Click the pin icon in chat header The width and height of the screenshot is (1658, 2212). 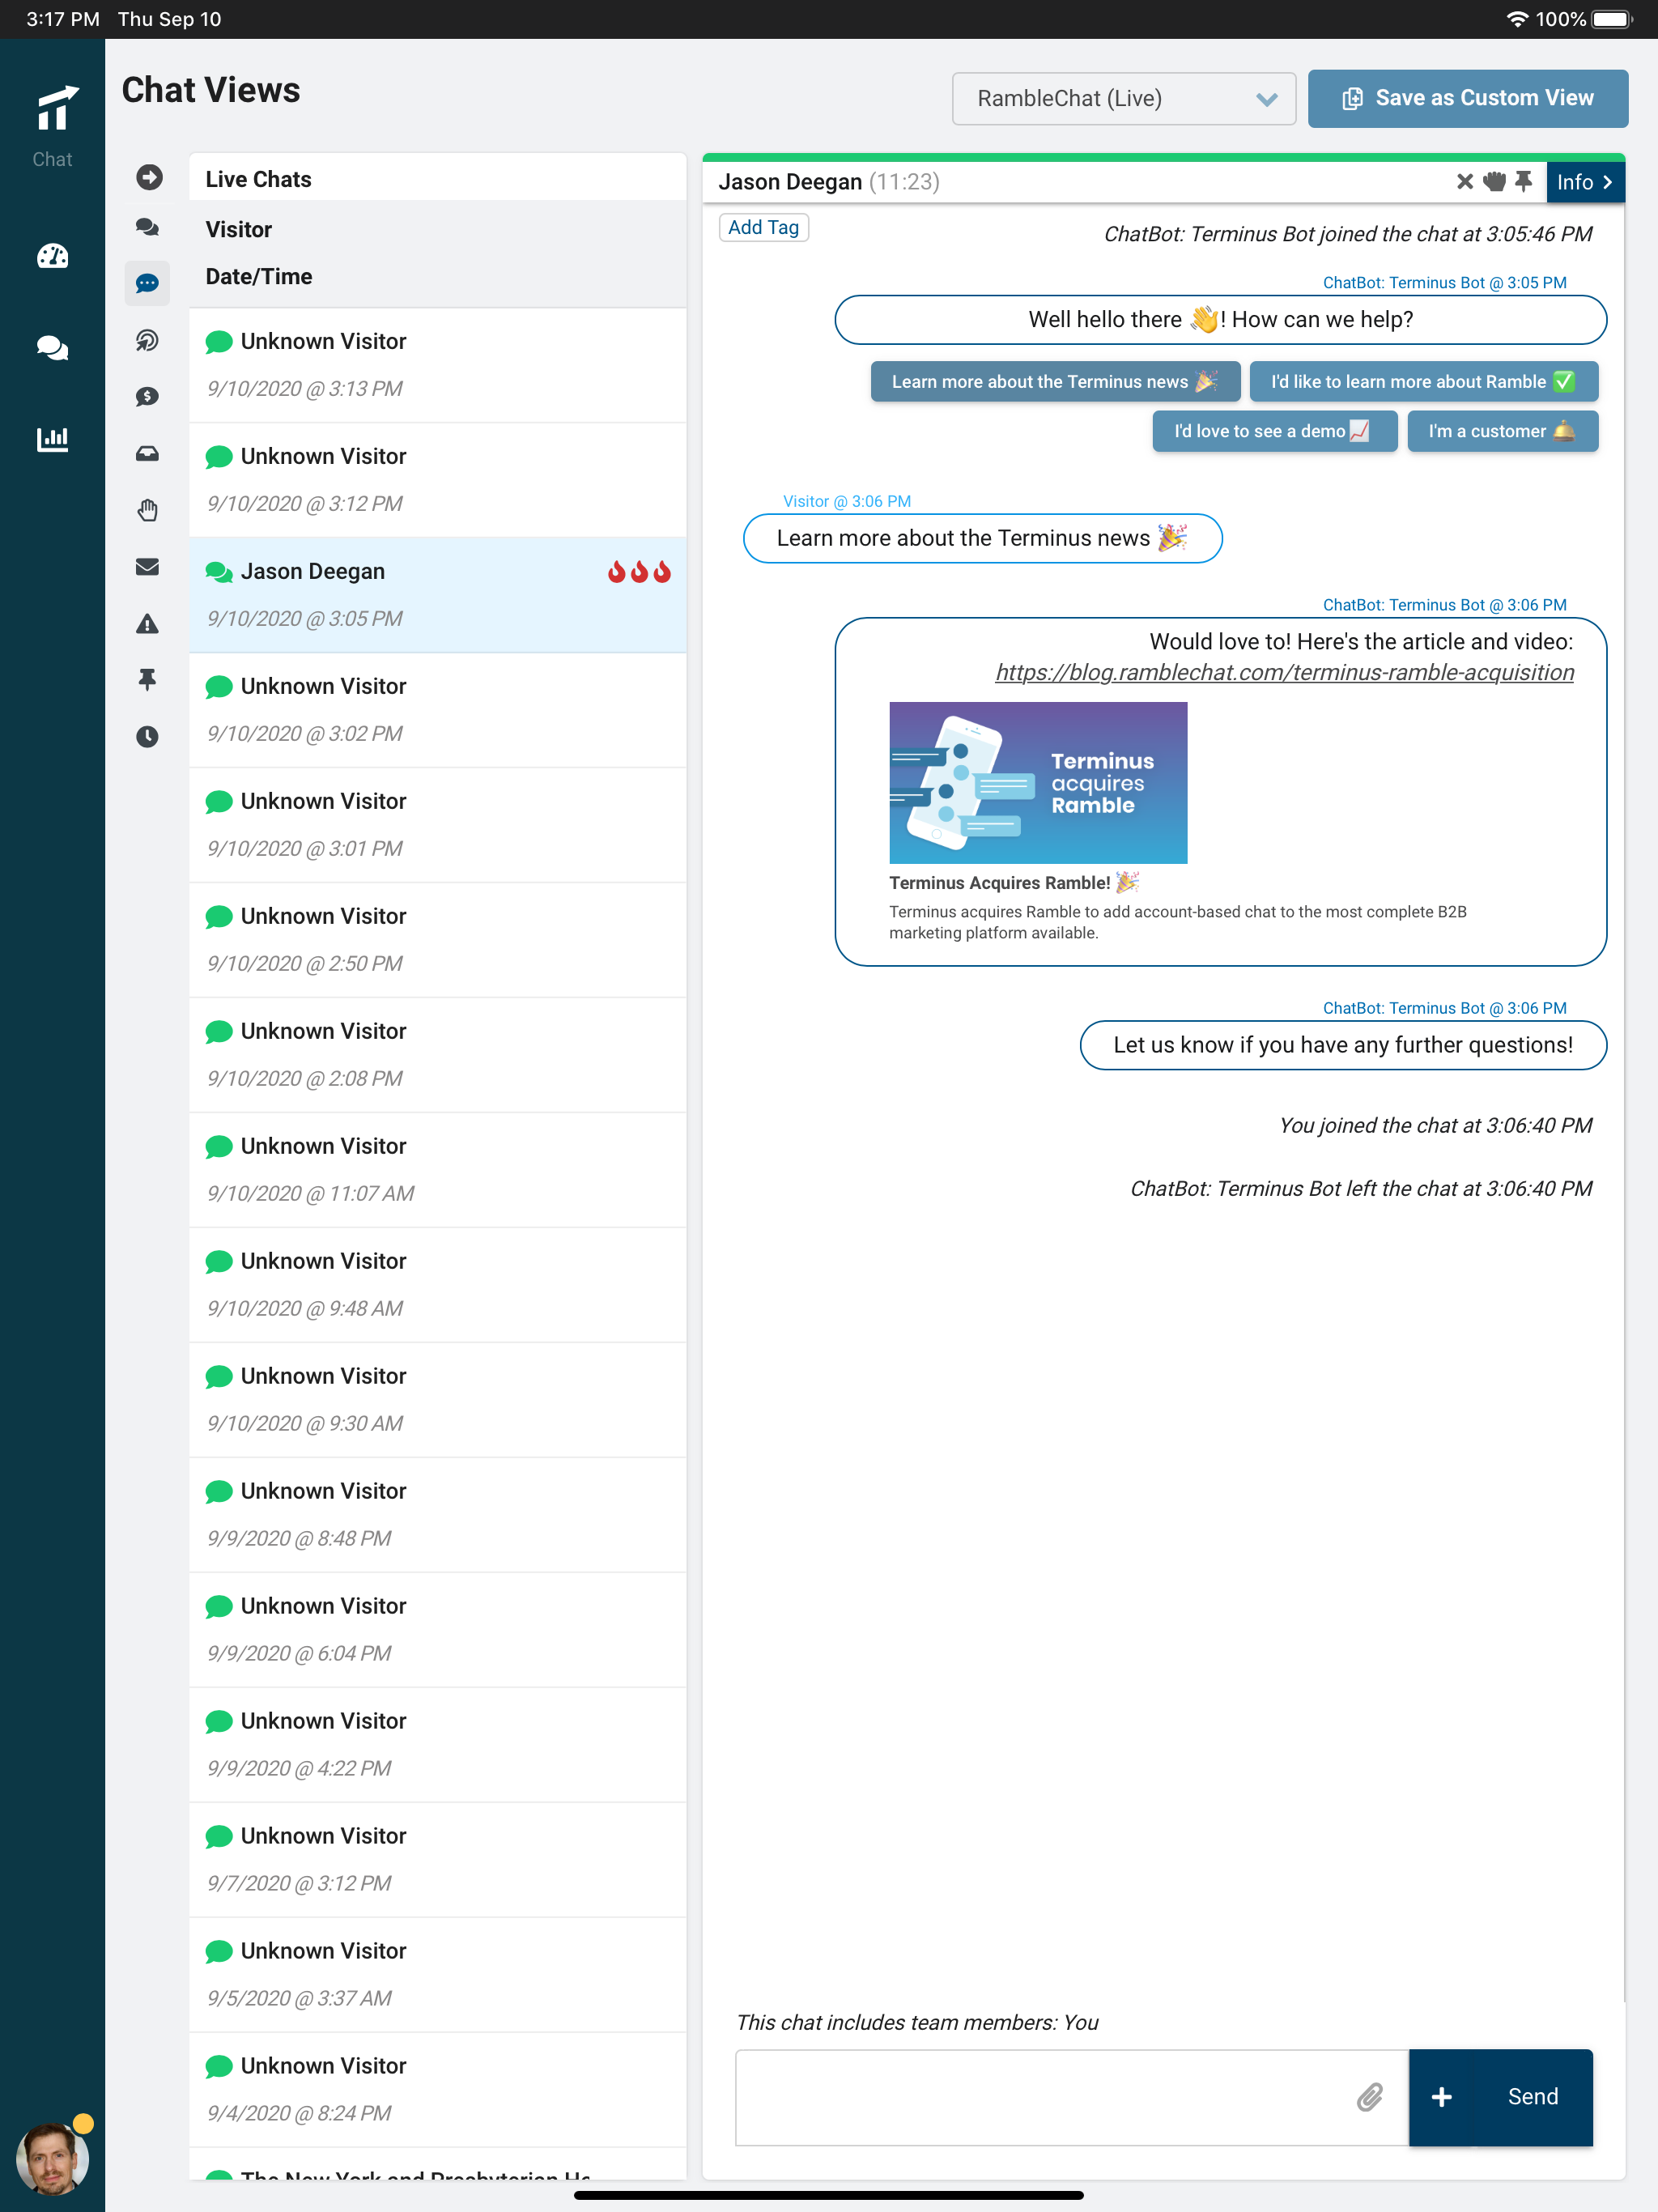(1523, 181)
